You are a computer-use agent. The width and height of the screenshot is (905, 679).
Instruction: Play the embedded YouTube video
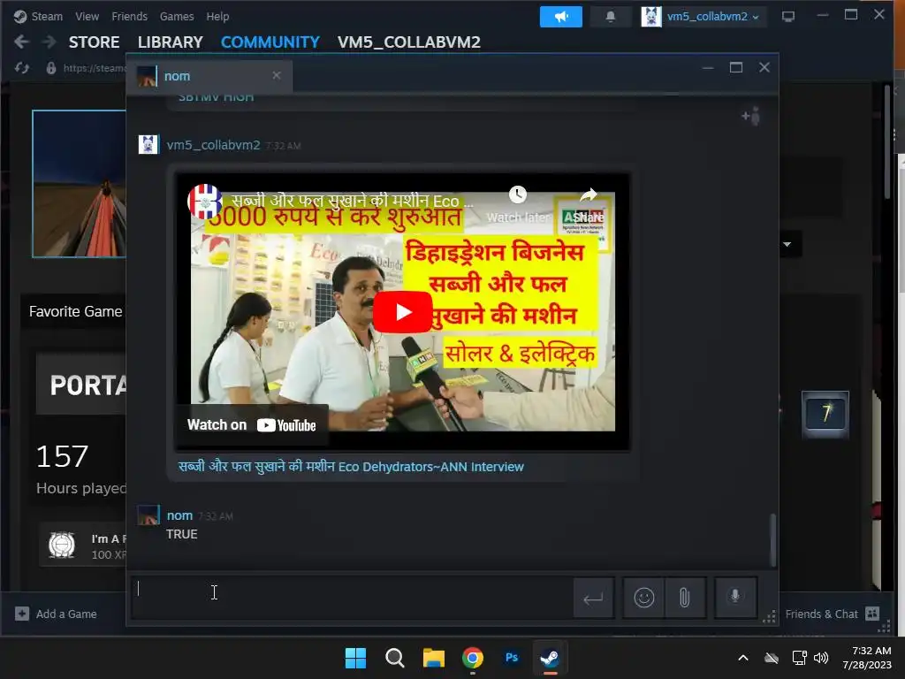[402, 312]
